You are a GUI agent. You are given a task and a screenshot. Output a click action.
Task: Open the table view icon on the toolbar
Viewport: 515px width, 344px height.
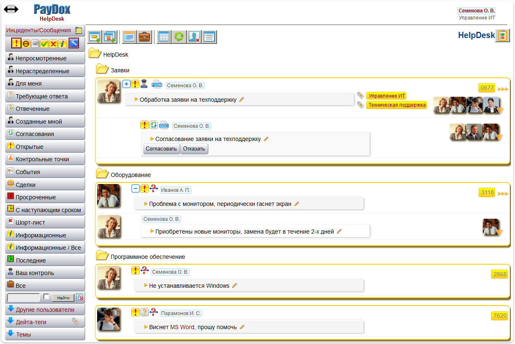click(163, 36)
